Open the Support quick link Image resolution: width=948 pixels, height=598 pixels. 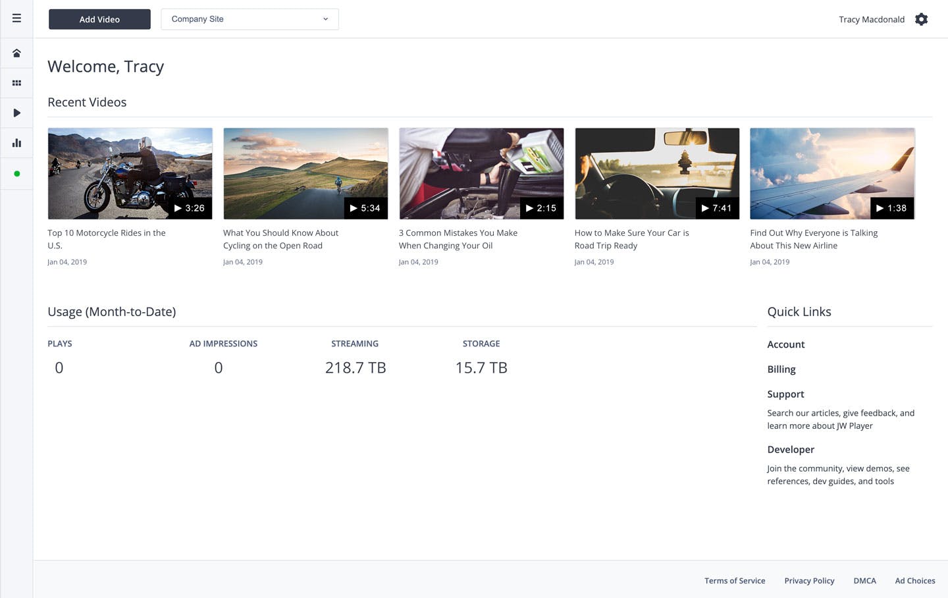(785, 394)
